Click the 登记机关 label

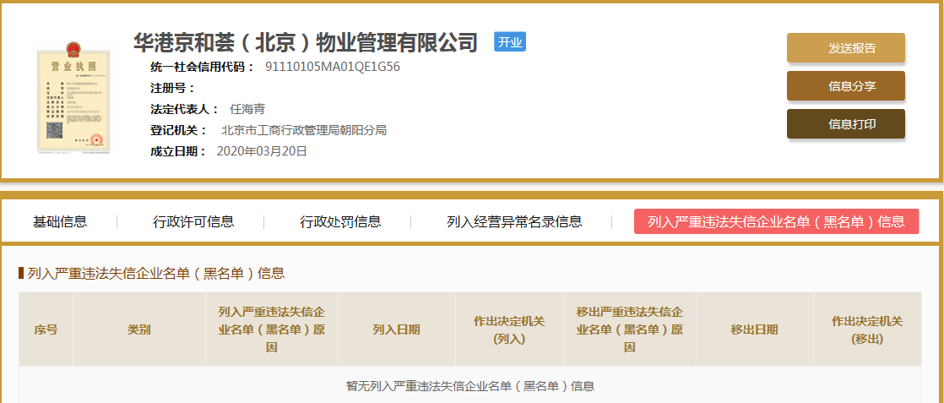pos(179,130)
